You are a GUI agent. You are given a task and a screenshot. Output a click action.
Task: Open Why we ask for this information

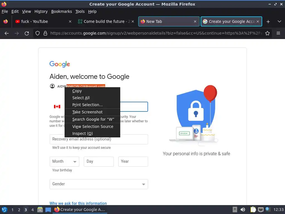point(78,203)
